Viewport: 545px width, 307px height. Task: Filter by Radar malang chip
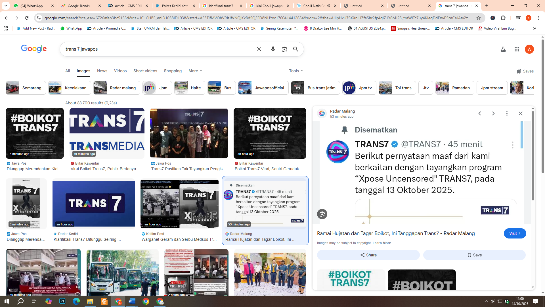(117, 88)
